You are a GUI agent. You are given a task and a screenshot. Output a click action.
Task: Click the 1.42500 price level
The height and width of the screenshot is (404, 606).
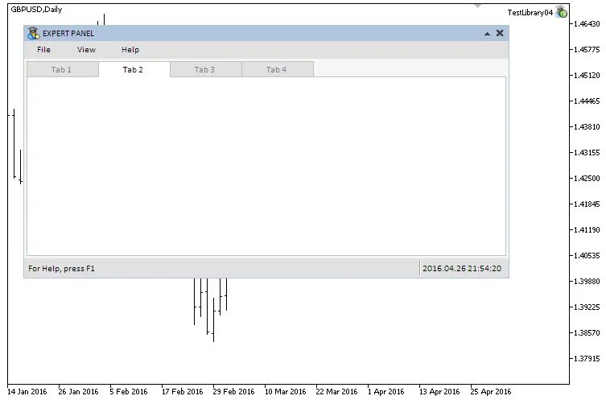pos(587,178)
